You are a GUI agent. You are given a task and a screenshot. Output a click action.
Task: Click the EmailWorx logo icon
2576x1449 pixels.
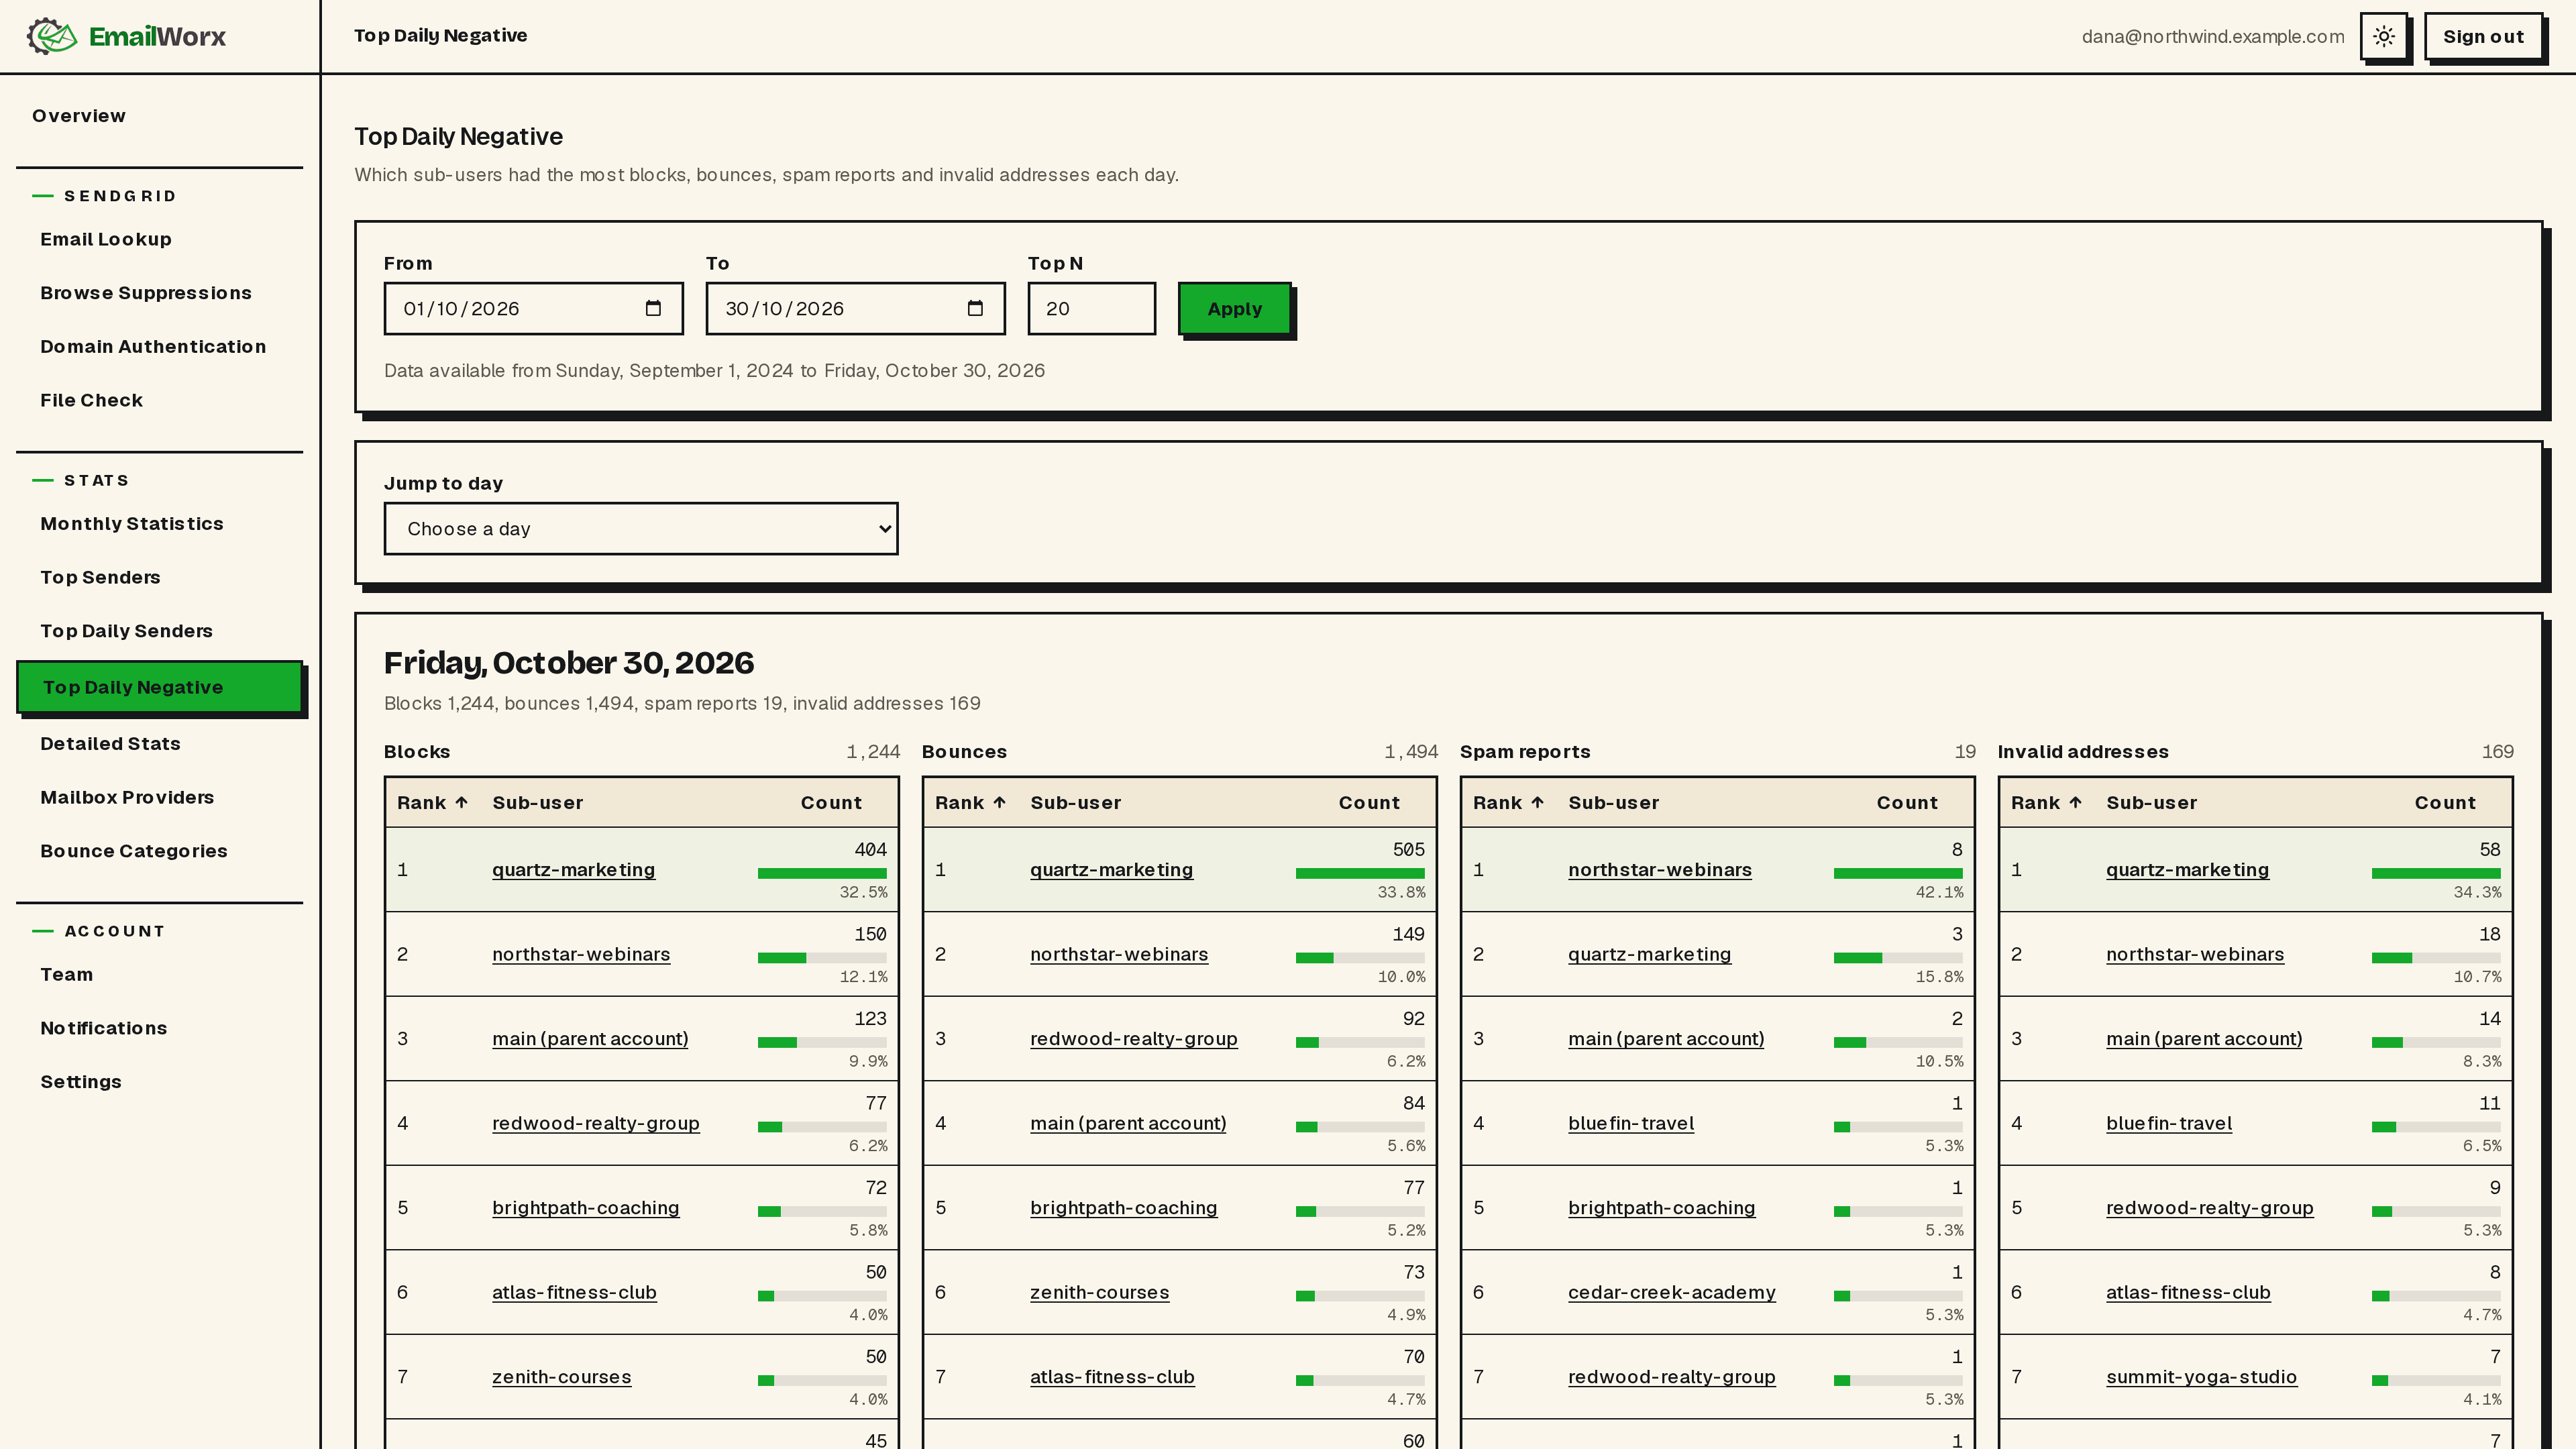point(52,36)
